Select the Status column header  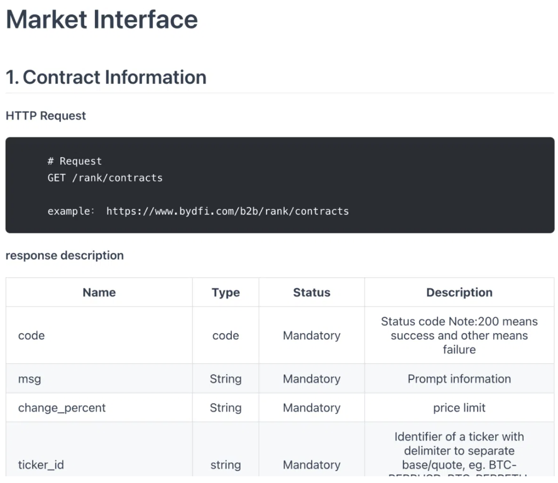click(x=312, y=292)
